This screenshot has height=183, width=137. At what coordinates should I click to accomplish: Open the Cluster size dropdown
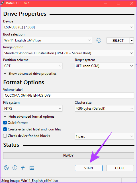(104, 109)
